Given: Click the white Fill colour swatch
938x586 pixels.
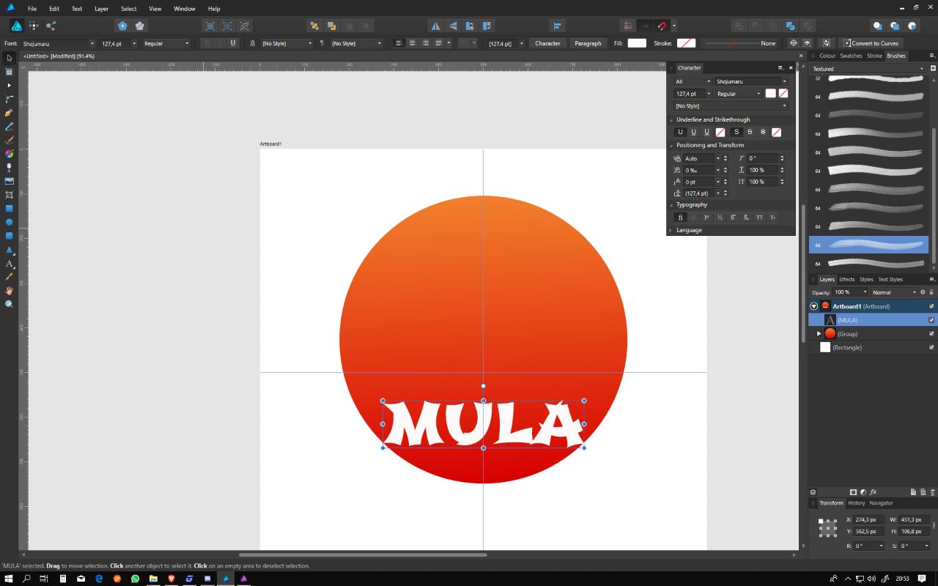Looking at the screenshot, I should (637, 43).
